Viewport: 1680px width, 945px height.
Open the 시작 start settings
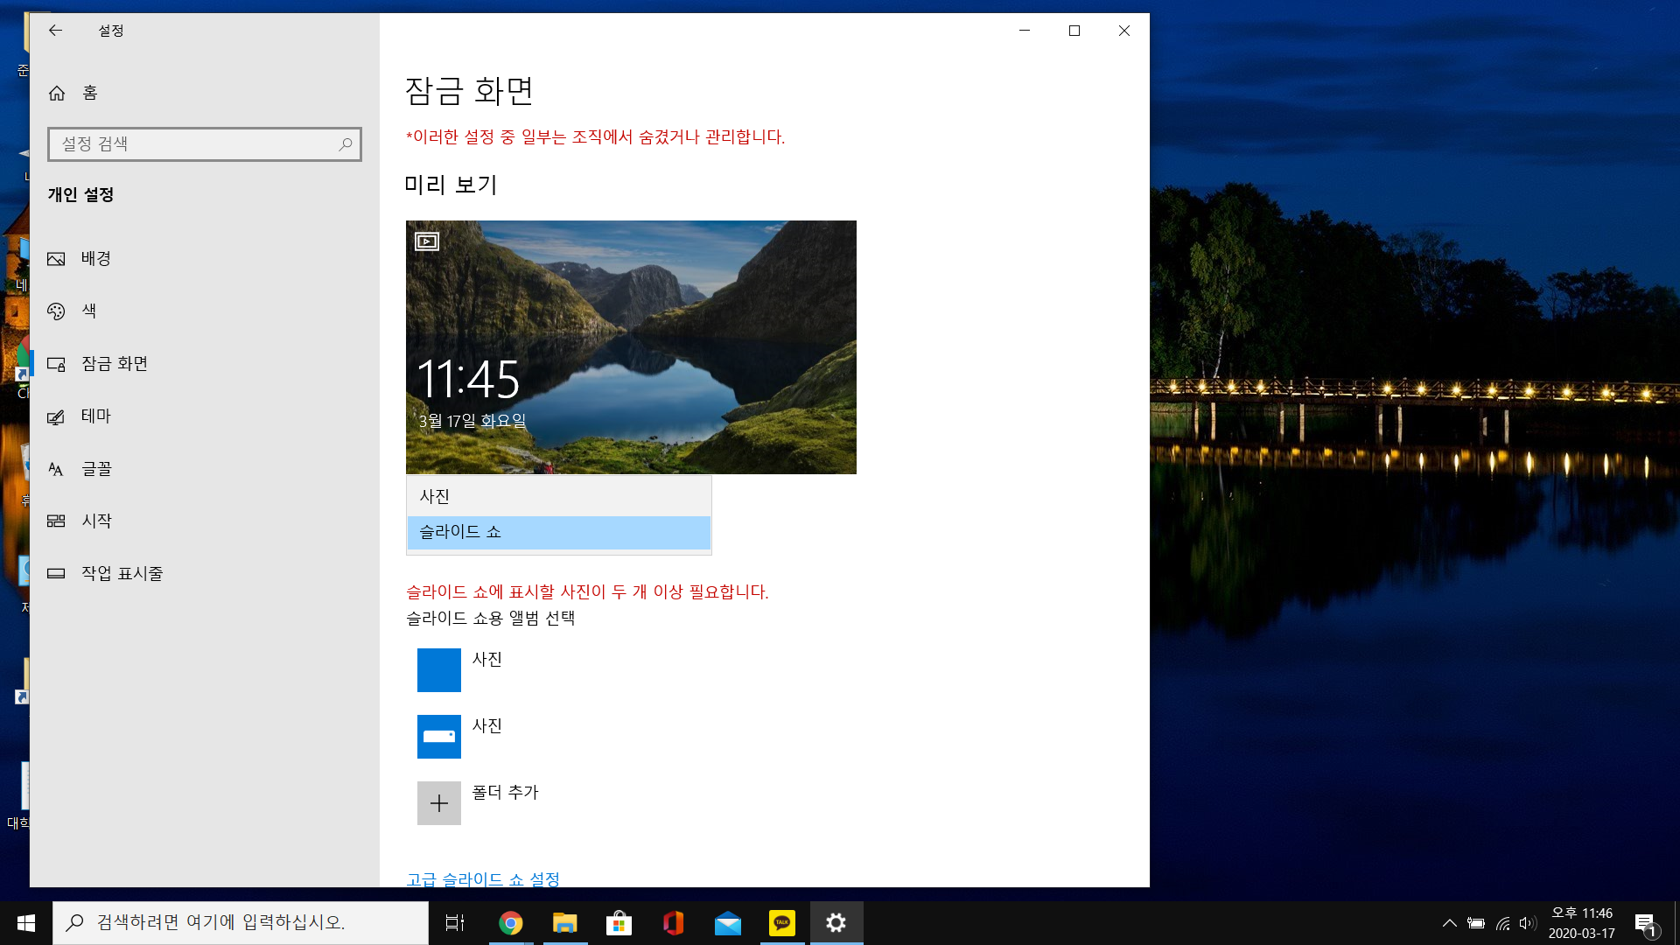point(96,521)
